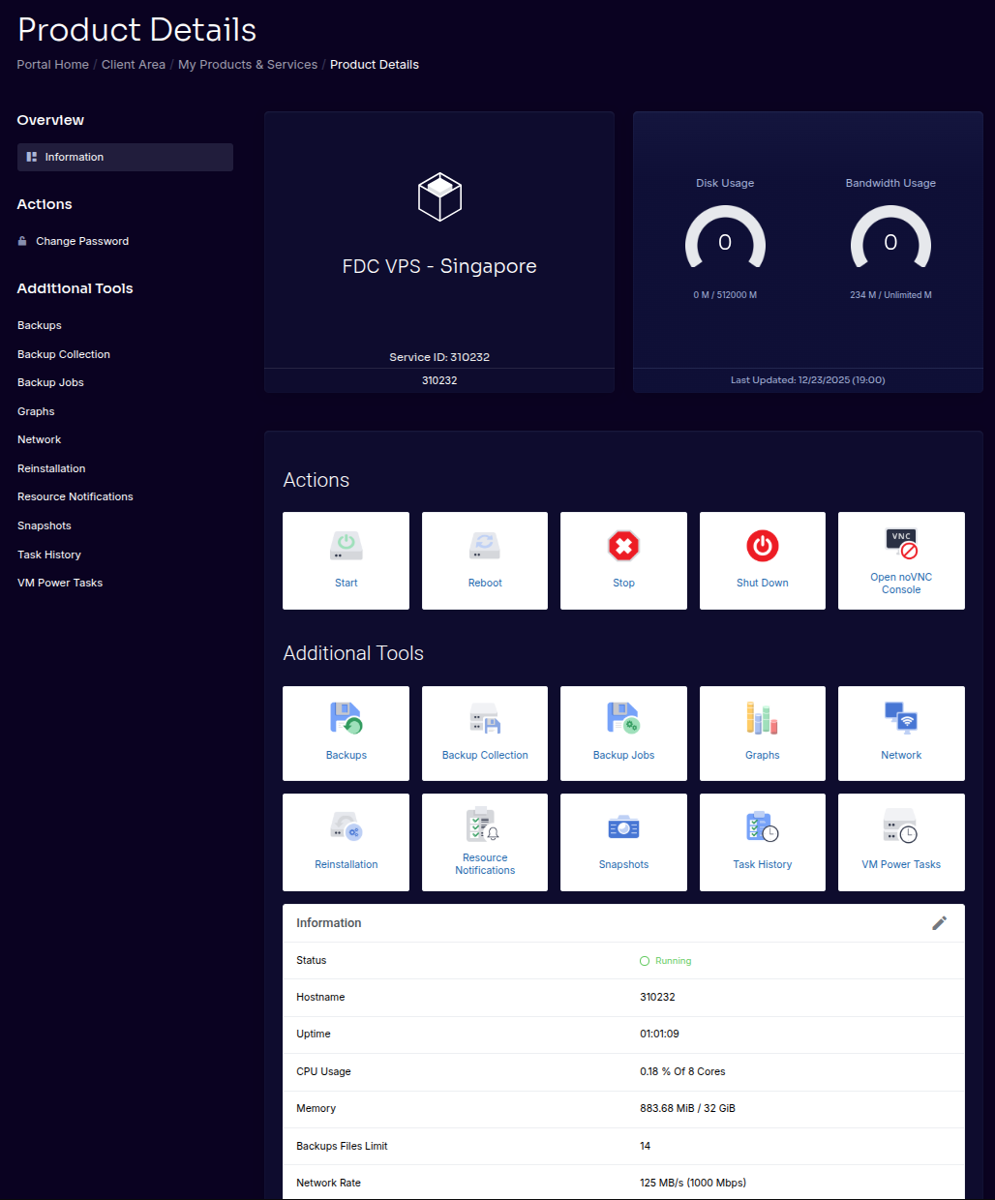The width and height of the screenshot is (995, 1200).
Task: Open Resource Notifications tile
Action: (484, 841)
